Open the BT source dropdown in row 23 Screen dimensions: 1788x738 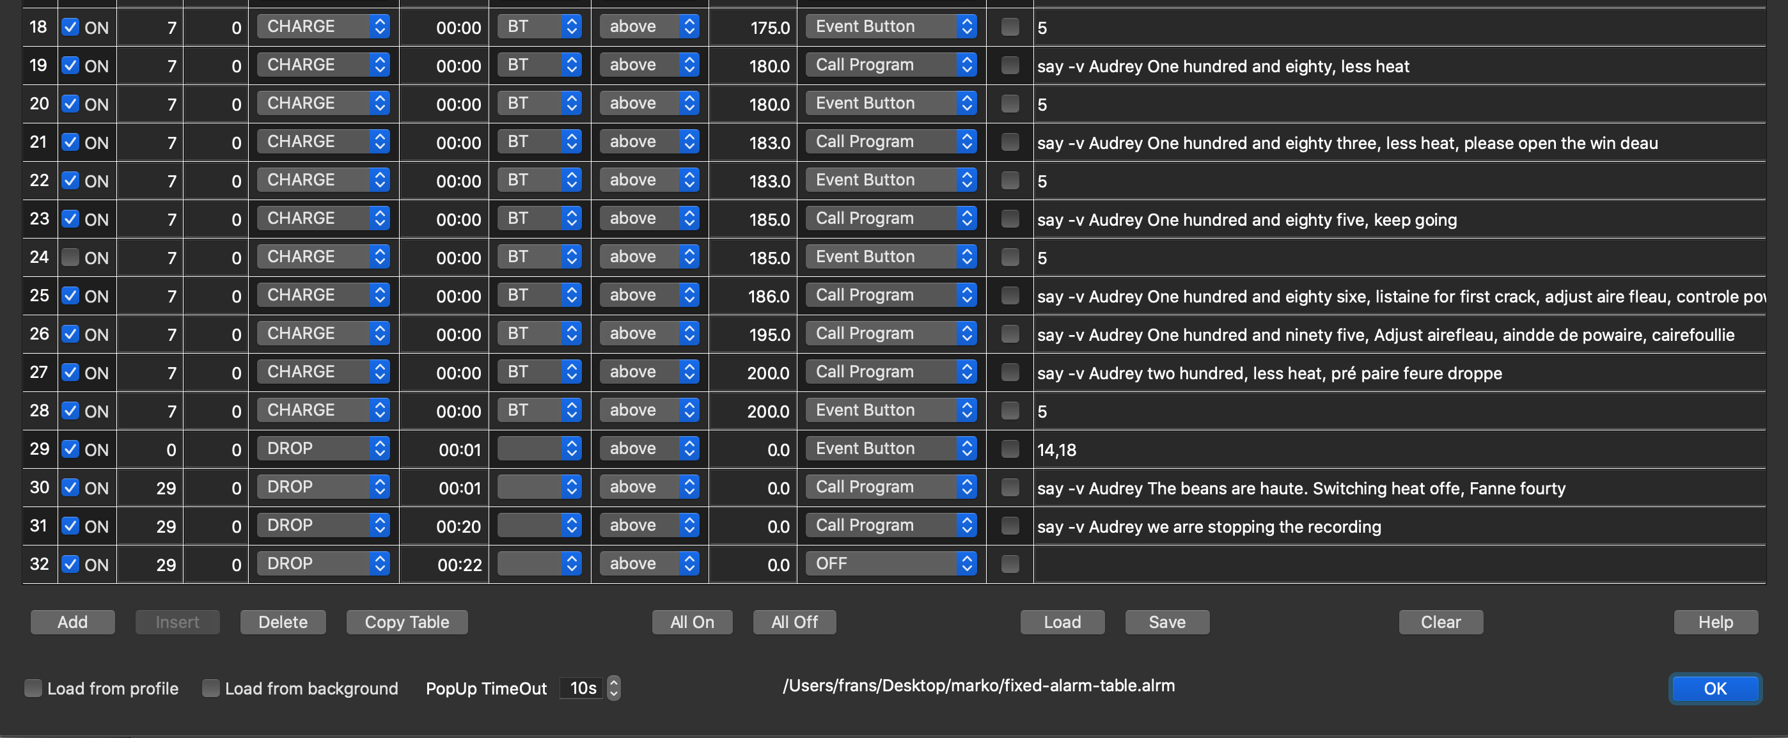[539, 219]
